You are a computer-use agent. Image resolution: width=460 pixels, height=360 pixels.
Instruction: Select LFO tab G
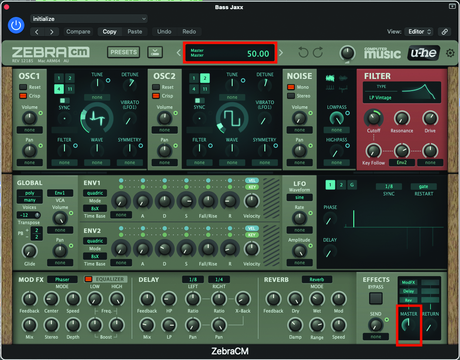coord(352,185)
